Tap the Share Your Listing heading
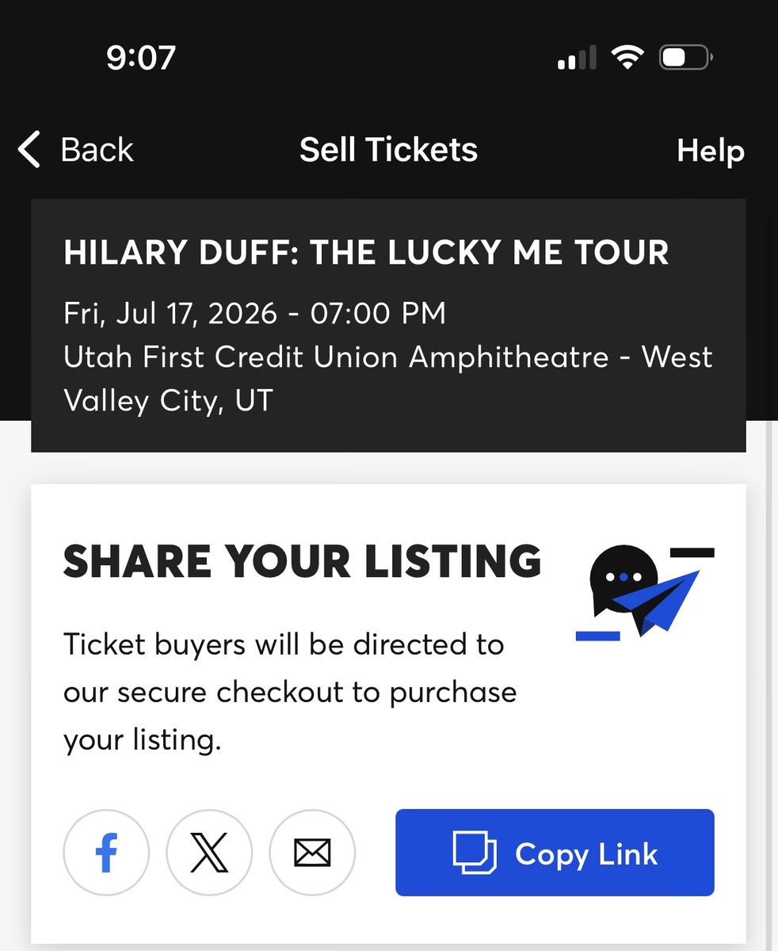Viewport: 778px width, 951px height. point(302,561)
